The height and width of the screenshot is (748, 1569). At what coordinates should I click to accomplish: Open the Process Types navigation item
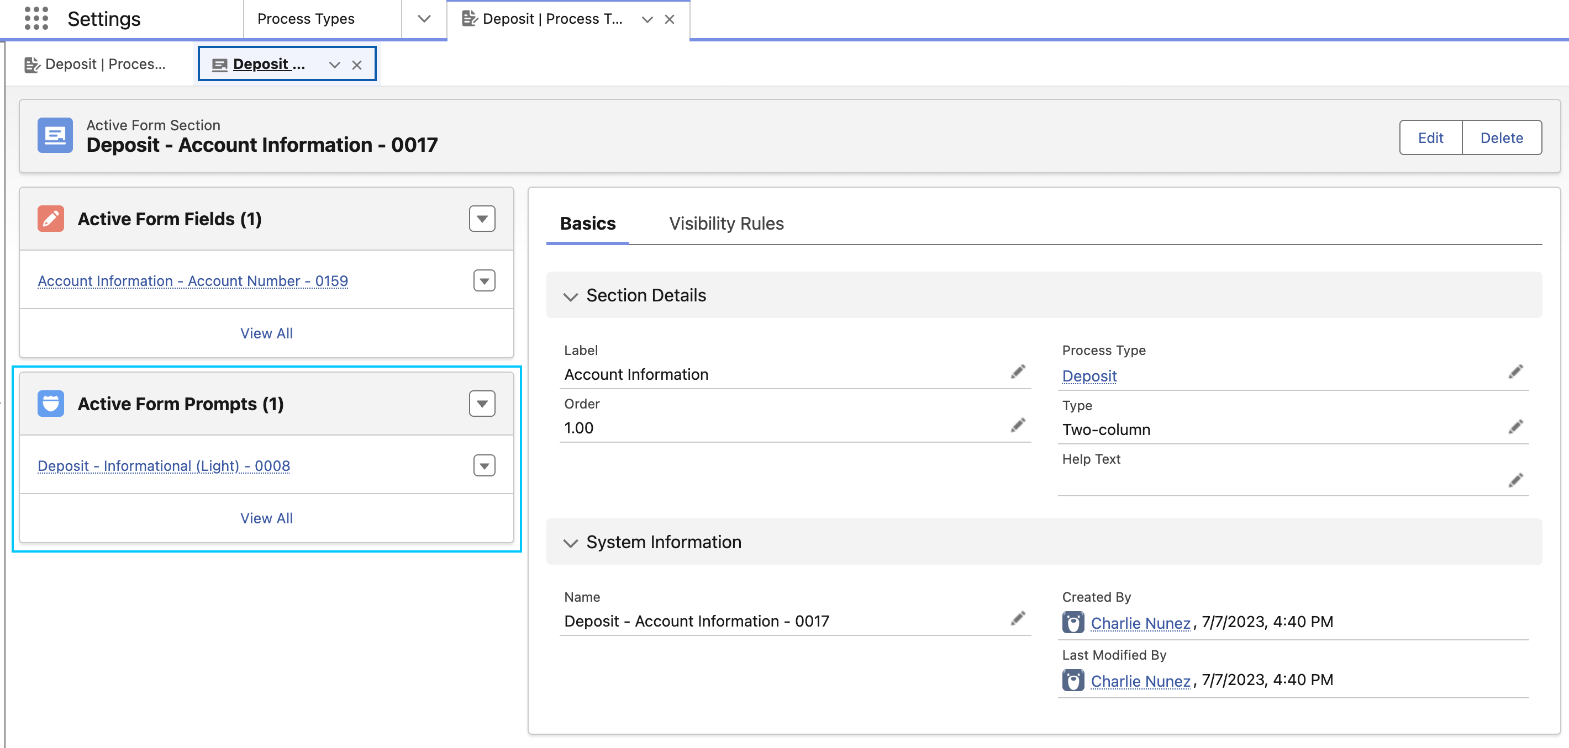coord(306,19)
